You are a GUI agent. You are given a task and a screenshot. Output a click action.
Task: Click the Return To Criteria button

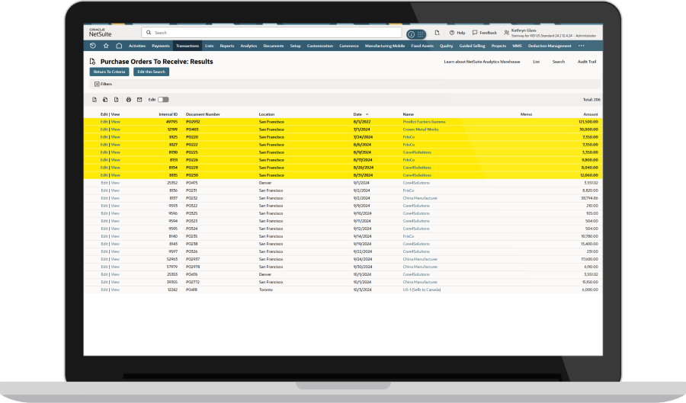coord(109,72)
